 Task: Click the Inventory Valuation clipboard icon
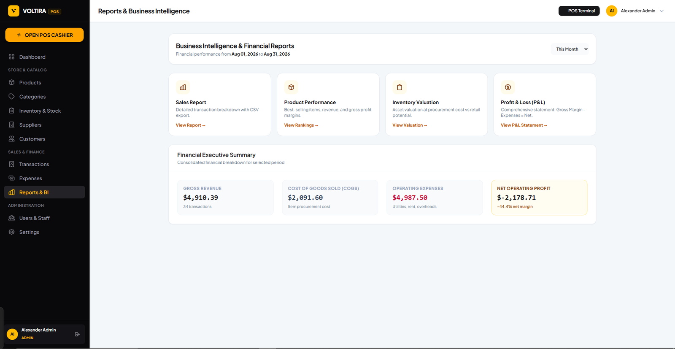(400, 87)
